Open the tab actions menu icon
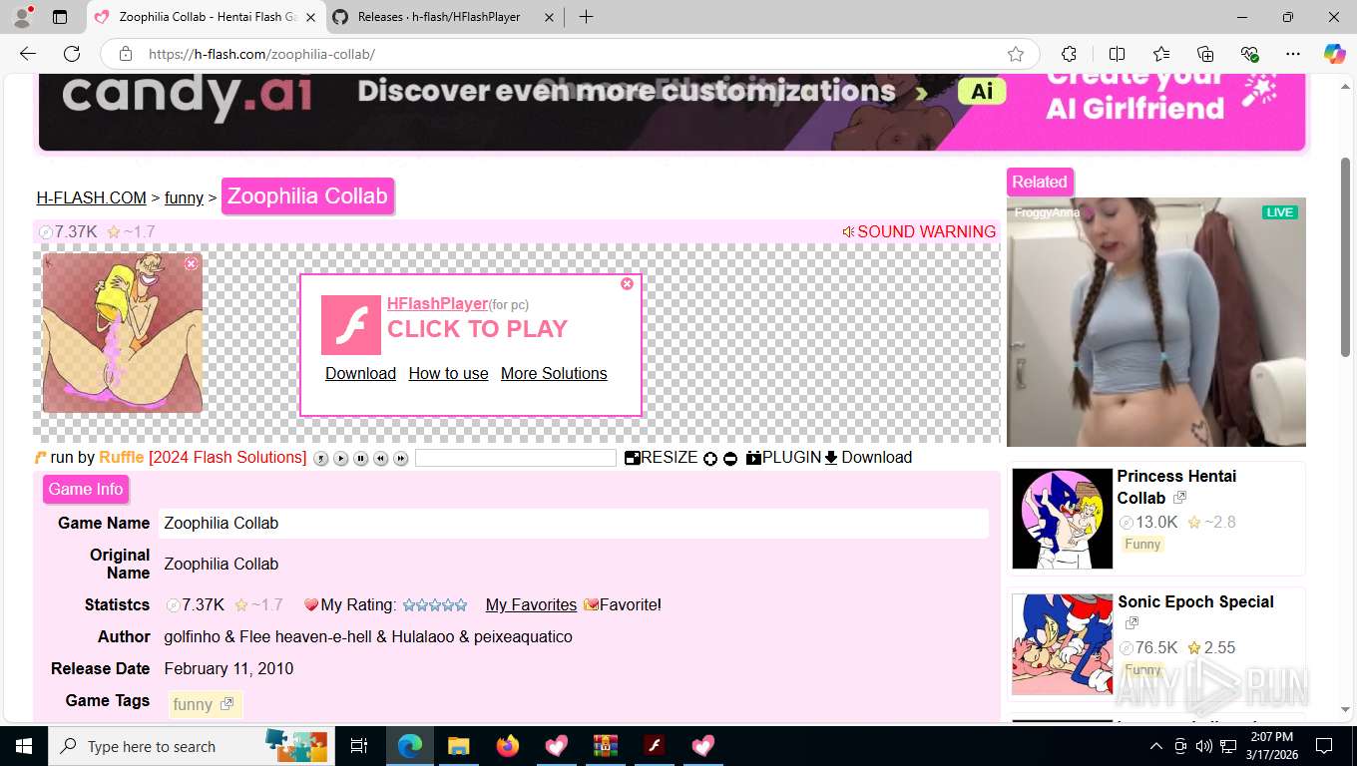1357x766 pixels. pyautogui.click(x=60, y=17)
